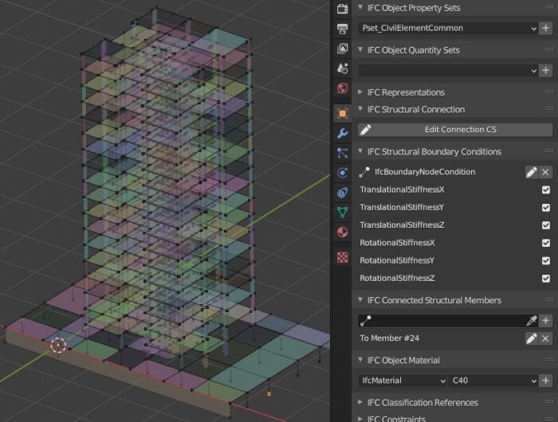Expand the IFC Constraints panel

[x=360, y=419]
